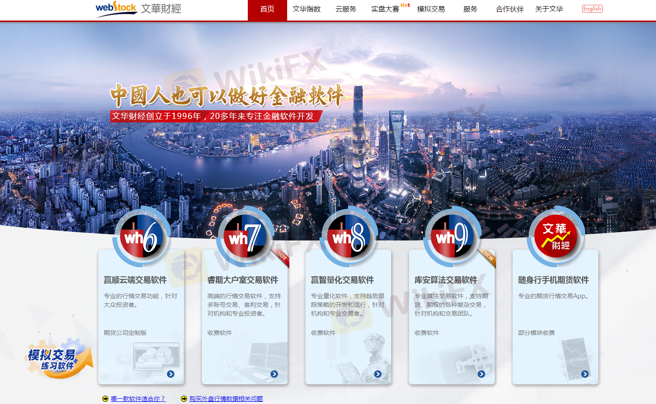This screenshot has width=656, height=404.
Task: Select 云服务 in the navigation bar
Action: point(346,9)
